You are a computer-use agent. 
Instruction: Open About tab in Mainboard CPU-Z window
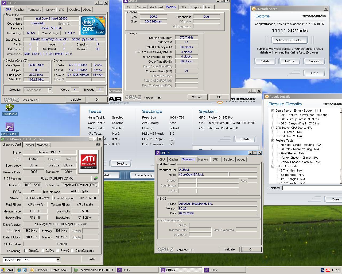(241, 159)
